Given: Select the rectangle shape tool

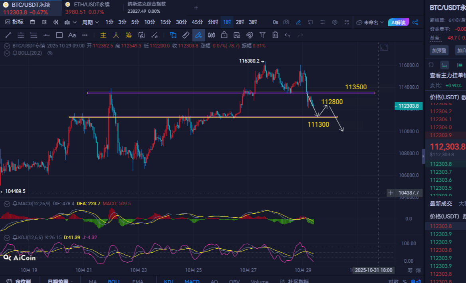Looking at the screenshot, I should click(x=59, y=35).
